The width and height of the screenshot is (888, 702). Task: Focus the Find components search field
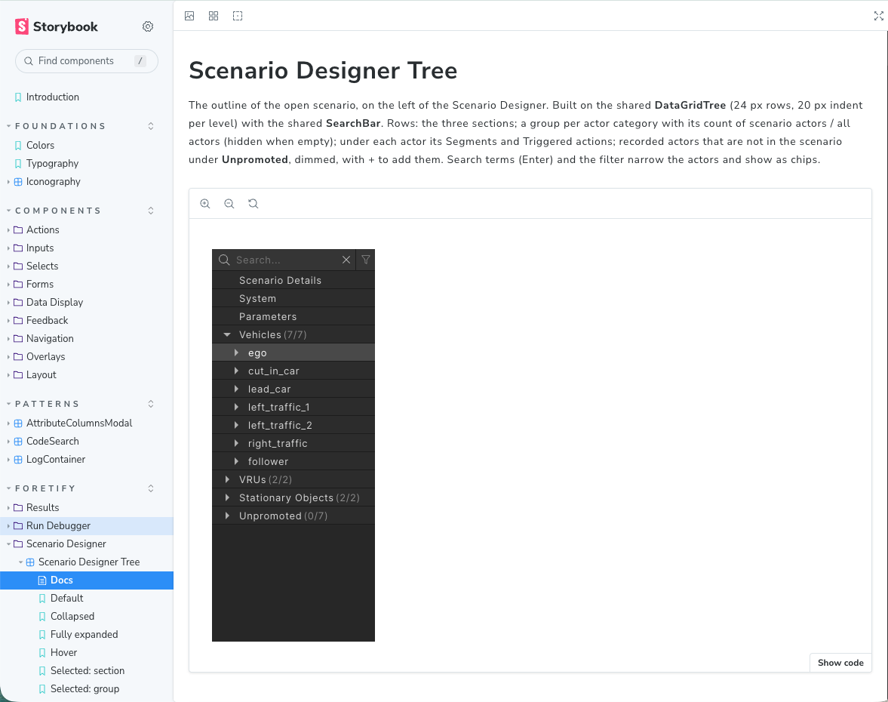coord(86,60)
